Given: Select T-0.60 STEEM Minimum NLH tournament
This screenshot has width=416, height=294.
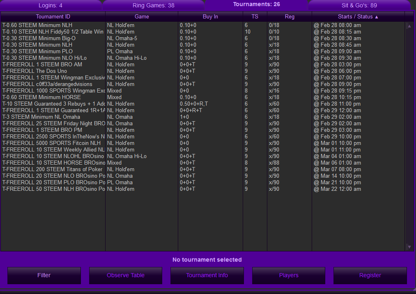Looking at the screenshot, I should (x=37, y=25).
